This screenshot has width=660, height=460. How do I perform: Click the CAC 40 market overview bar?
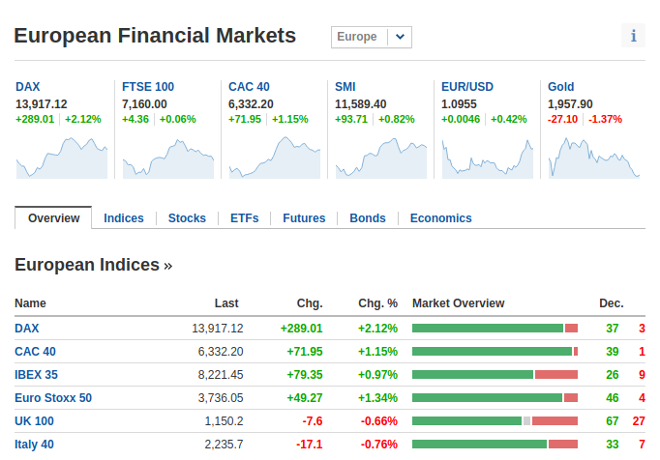pos(495,352)
